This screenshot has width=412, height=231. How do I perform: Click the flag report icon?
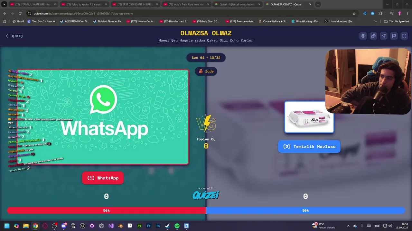point(394,36)
